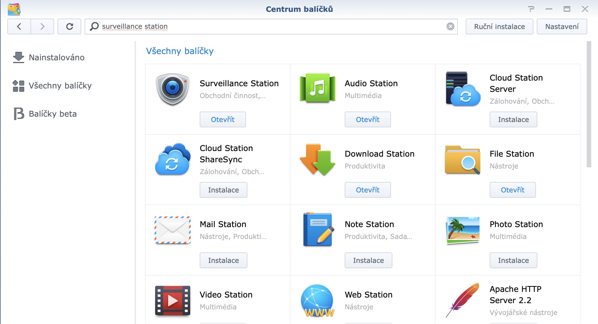This screenshot has height=324, width=598.
Task: Select the Mail Station envelope icon
Action: [x=172, y=230]
